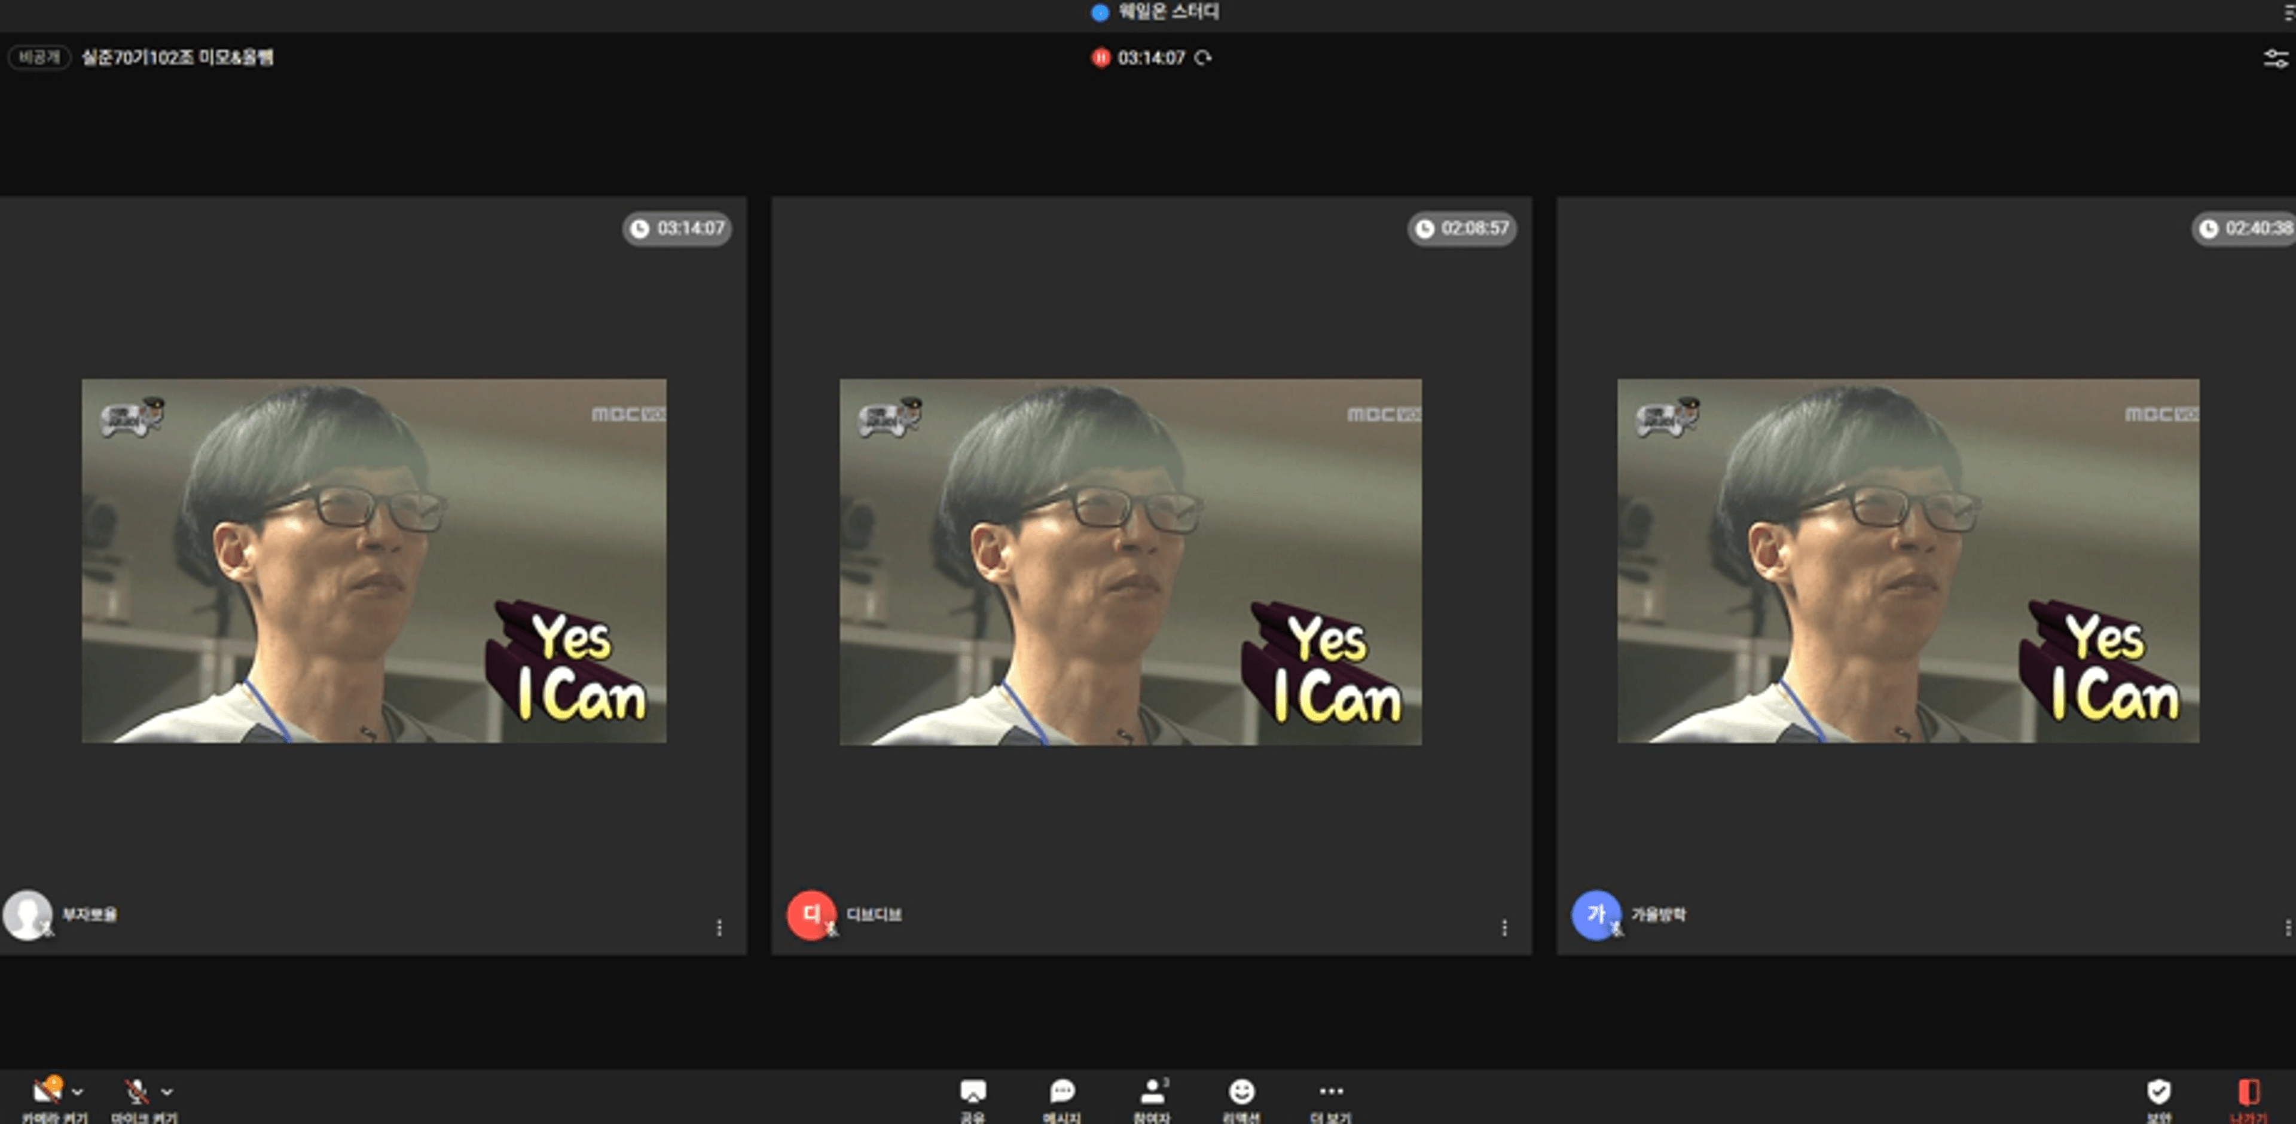Image resolution: width=2296 pixels, height=1124 pixels.
Task: Open the three-dot menu of 디브디브 tile
Action: click(x=1504, y=928)
